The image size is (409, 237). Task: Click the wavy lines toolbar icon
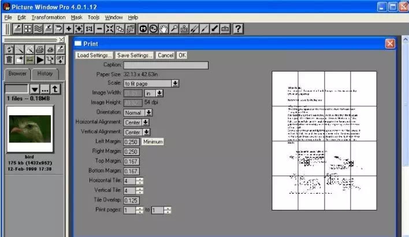click(x=38, y=29)
